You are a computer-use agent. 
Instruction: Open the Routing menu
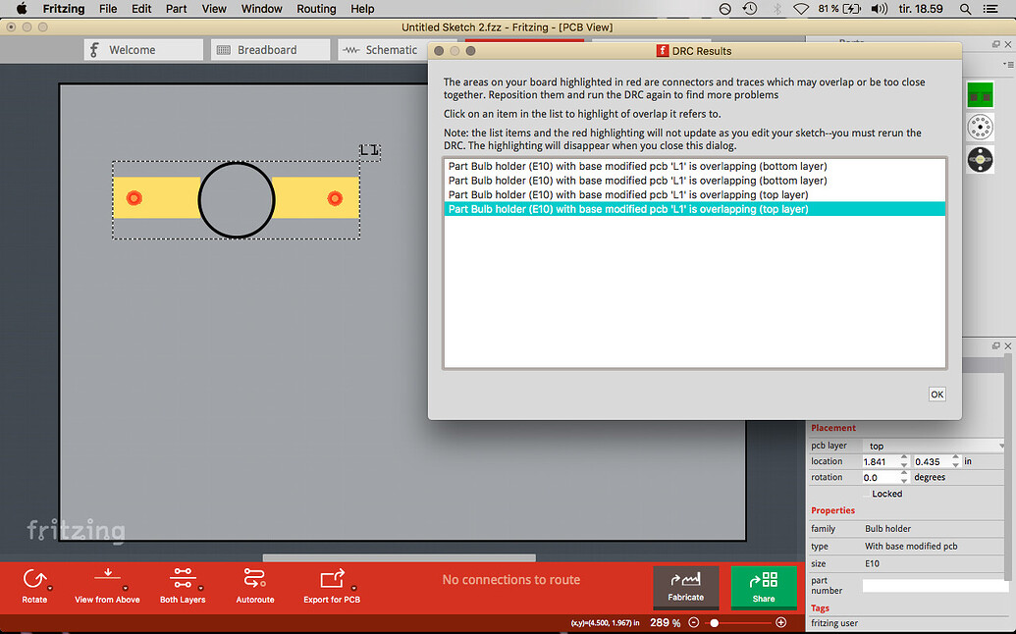click(x=316, y=9)
